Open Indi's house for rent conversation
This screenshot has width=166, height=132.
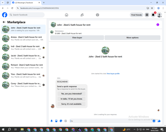click(23, 48)
